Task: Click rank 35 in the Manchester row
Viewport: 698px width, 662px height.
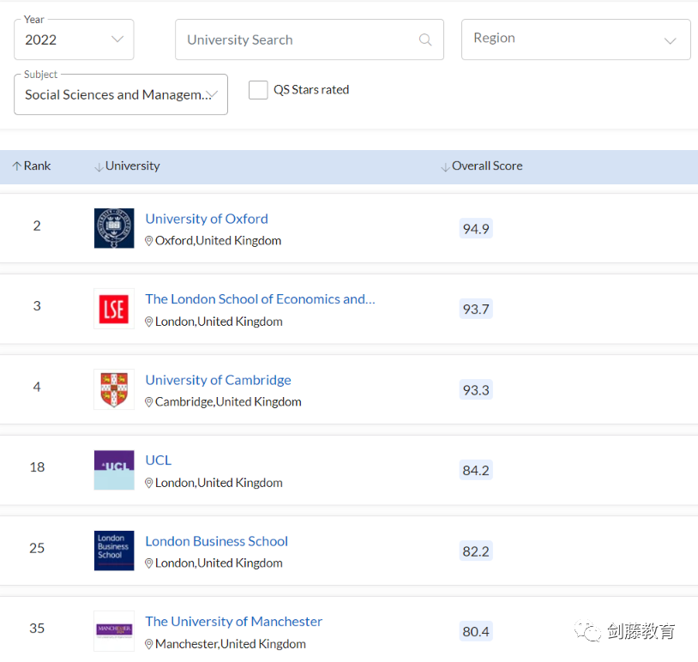Action: 37,629
